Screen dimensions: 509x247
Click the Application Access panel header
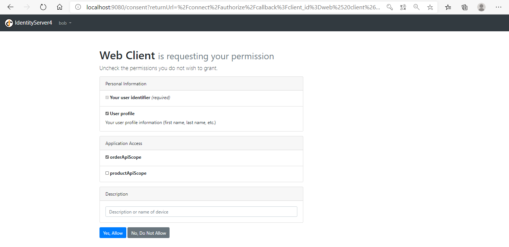pos(201,143)
